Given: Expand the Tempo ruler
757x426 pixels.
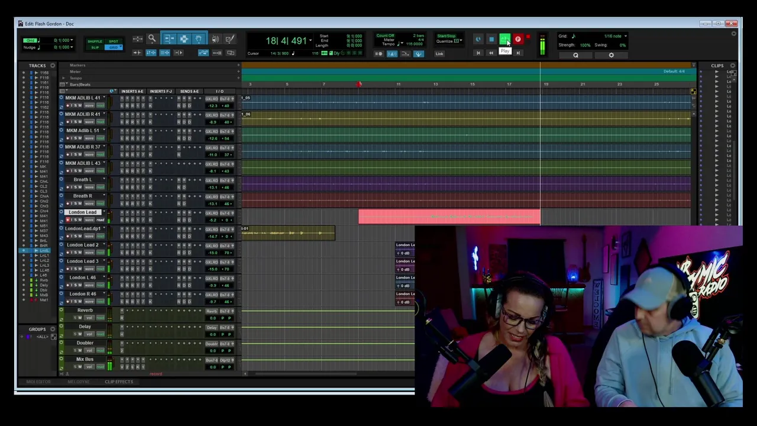Looking at the screenshot, I should pyautogui.click(x=63, y=78).
